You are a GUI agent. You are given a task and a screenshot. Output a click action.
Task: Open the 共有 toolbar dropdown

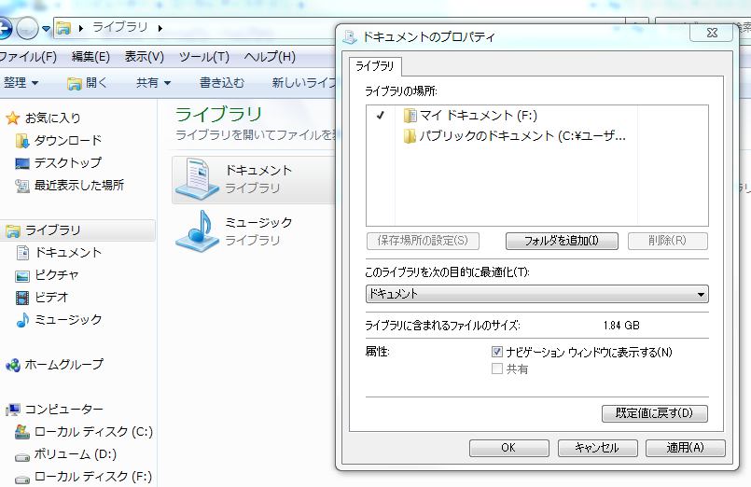click(x=153, y=82)
